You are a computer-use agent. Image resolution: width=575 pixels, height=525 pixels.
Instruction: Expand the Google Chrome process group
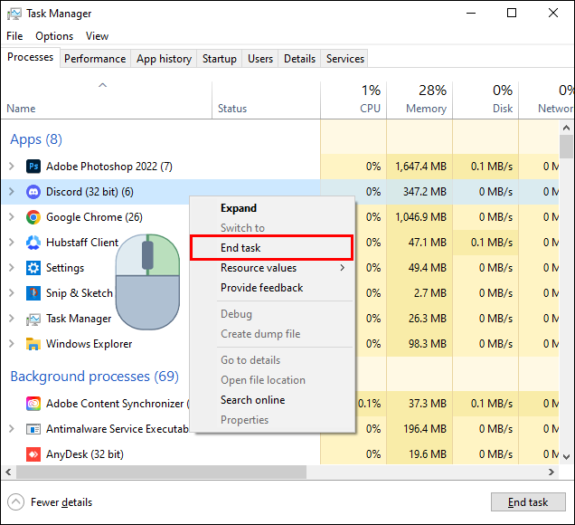[x=12, y=217]
